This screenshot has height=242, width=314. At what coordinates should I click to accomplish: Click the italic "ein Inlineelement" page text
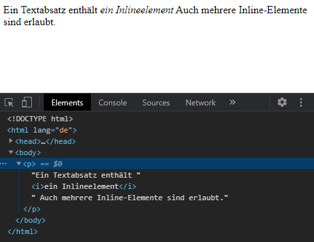click(137, 10)
